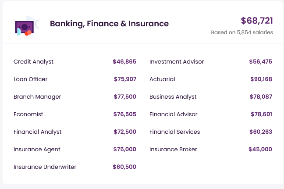Click the Insurance Agent job title
This screenshot has height=189, width=284.
pos(37,150)
